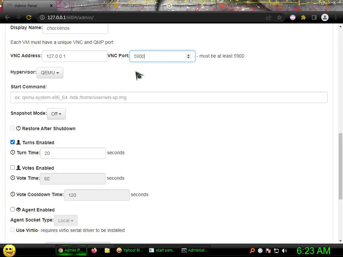Open the start server taskbar button
This screenshot has height=257, width=343.
[x=162, y=250]
